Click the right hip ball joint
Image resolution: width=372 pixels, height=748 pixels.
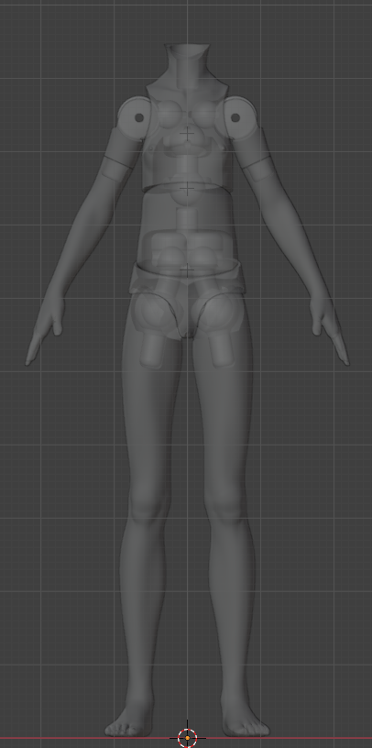coord(220,313)
